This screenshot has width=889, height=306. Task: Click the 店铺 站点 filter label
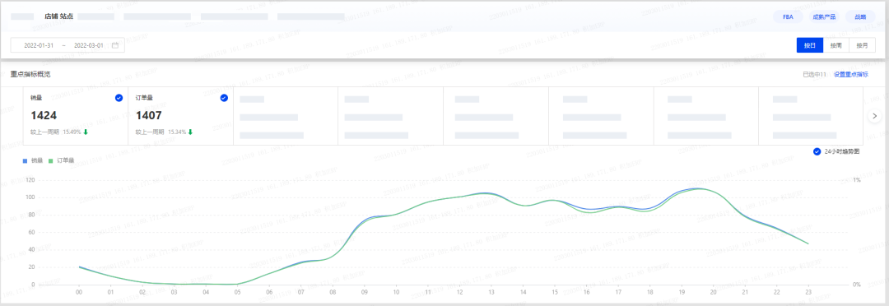(x=59, y=16)
